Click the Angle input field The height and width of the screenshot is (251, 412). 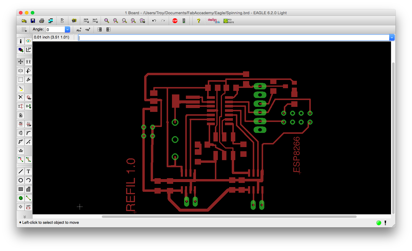pos(55,29)
